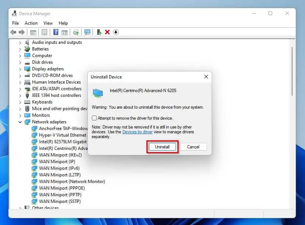305x225 pixels.
Task: Click the IDE ATA/ATAPI controllers icon
Action: (x=27, y=89)
